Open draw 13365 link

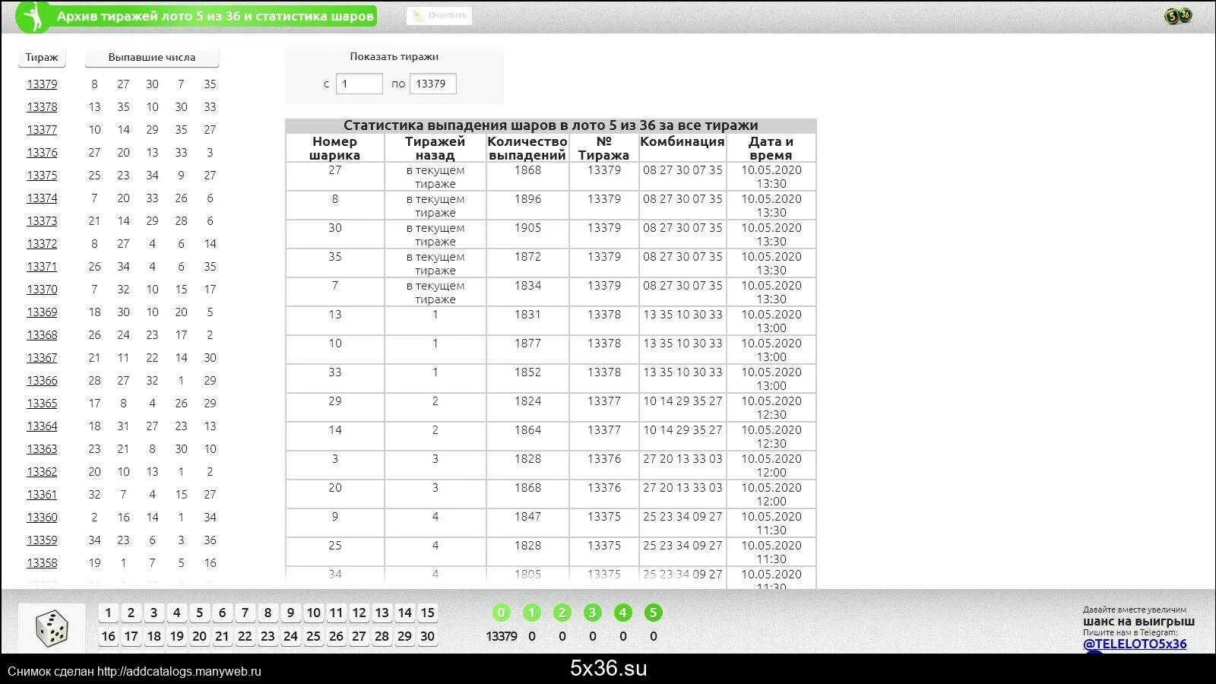pos(42,404)
